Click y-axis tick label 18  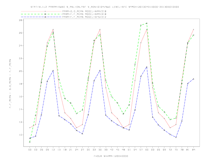coord(21,84)
